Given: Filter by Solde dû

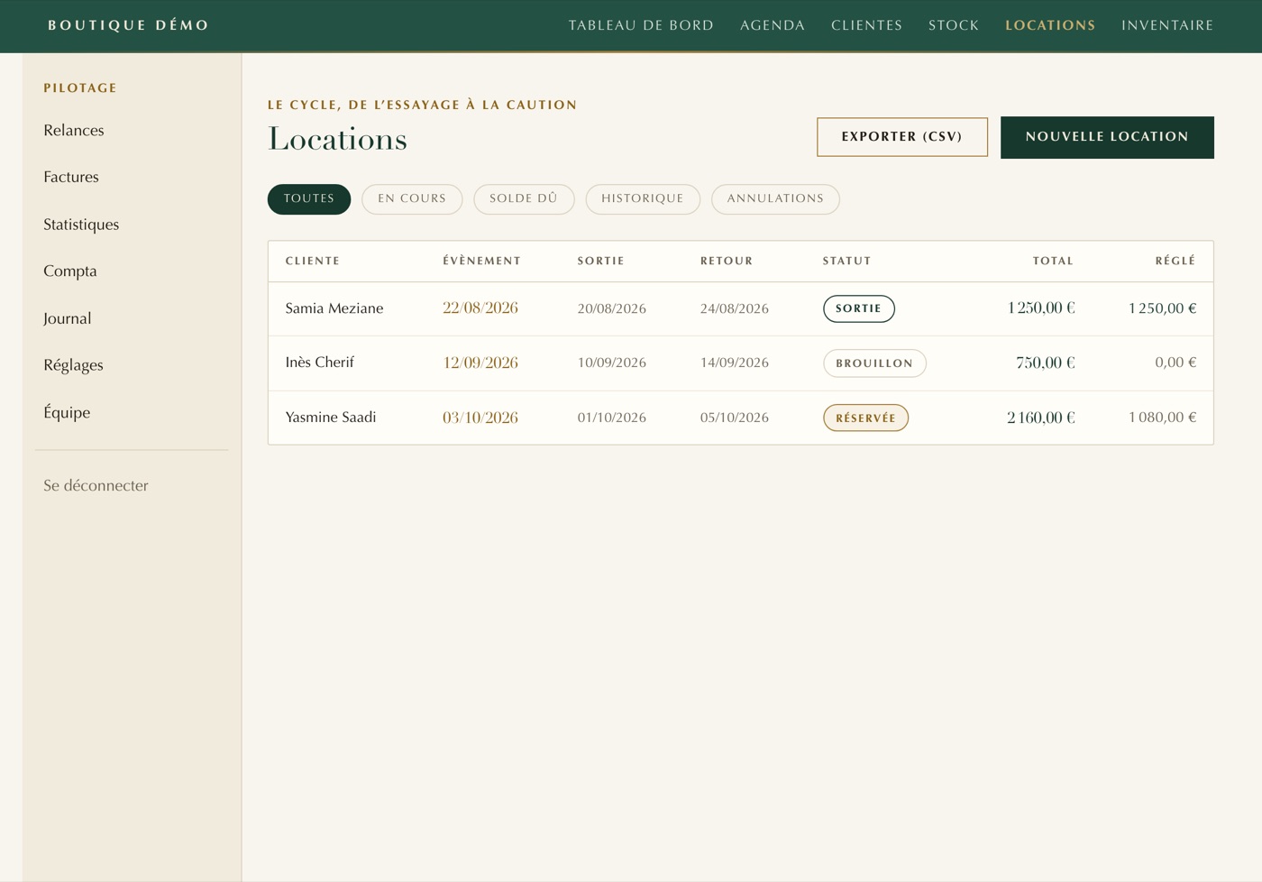Looking at the screenshot, I should pos(524,199).
